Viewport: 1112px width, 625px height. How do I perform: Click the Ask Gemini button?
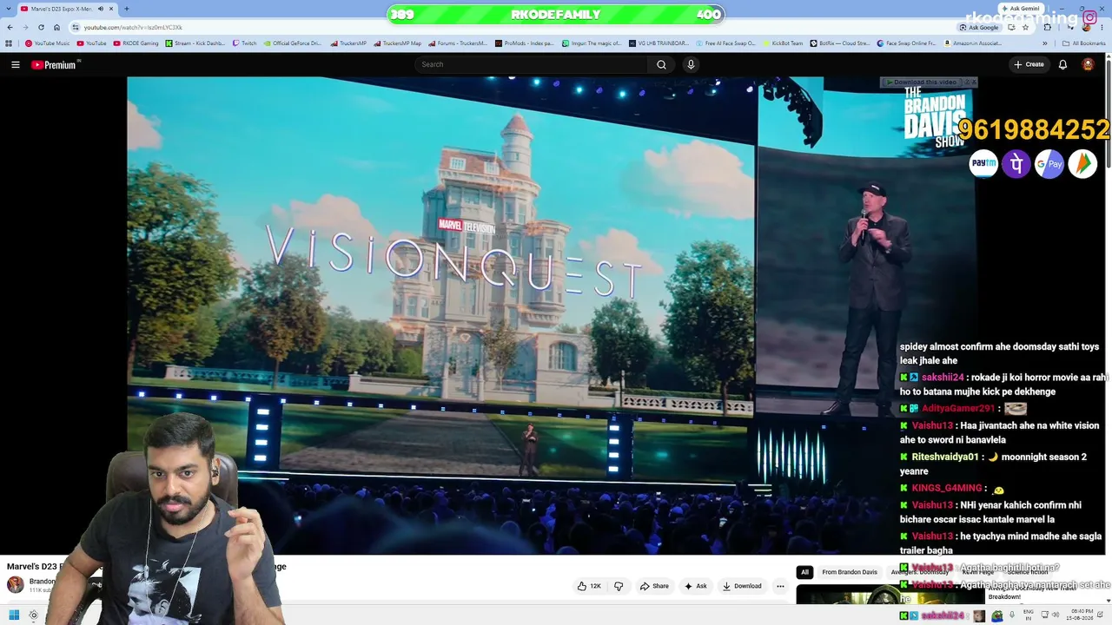click(x=1020, y=9)
